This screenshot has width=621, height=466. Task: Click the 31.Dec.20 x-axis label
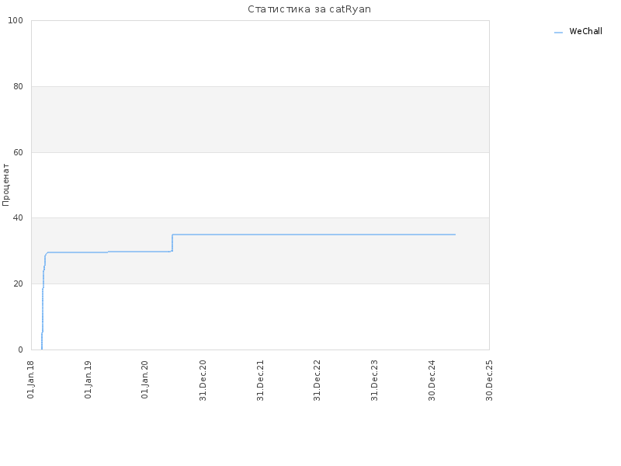coord(203,379)
